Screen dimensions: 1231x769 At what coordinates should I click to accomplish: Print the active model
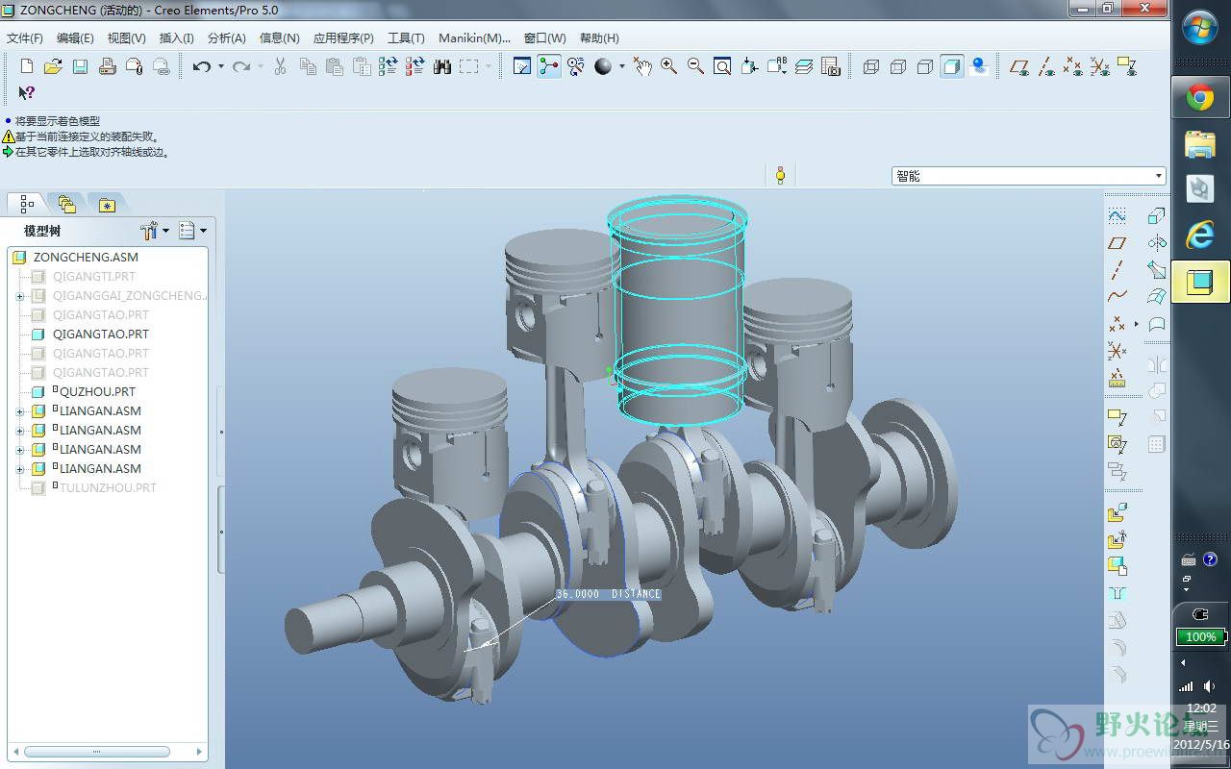click(x=107, y=66)
